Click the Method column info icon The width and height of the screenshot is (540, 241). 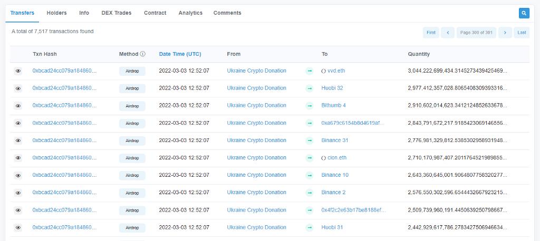tap(143, 54)
